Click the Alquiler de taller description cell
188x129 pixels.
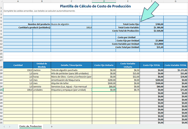pyautogui.click(x=71, y=83)
